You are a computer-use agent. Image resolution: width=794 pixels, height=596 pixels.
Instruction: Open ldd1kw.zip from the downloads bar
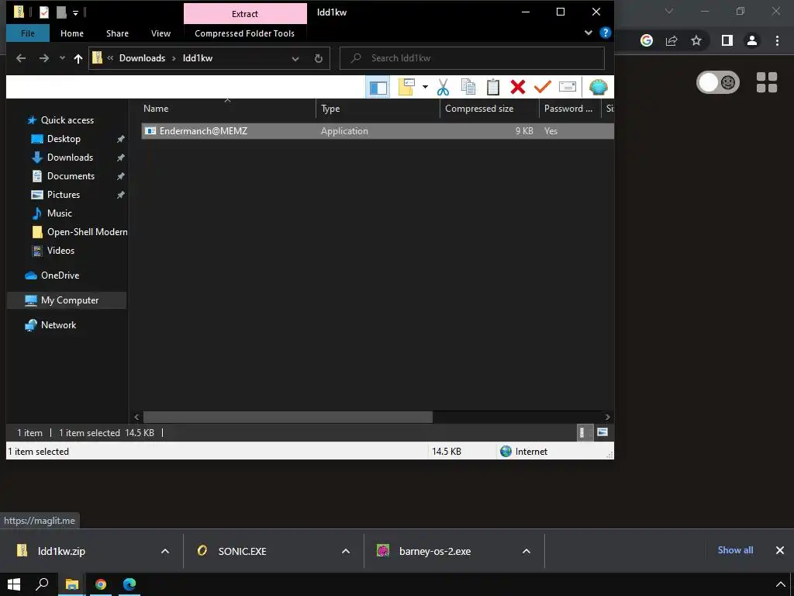click(61, 551)
